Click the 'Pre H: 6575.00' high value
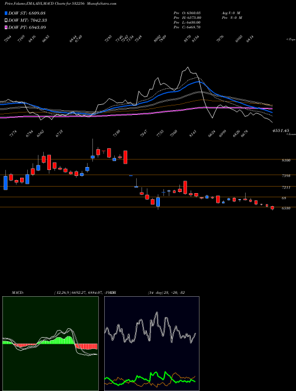The image size is (296, 391). click(188, 17)
